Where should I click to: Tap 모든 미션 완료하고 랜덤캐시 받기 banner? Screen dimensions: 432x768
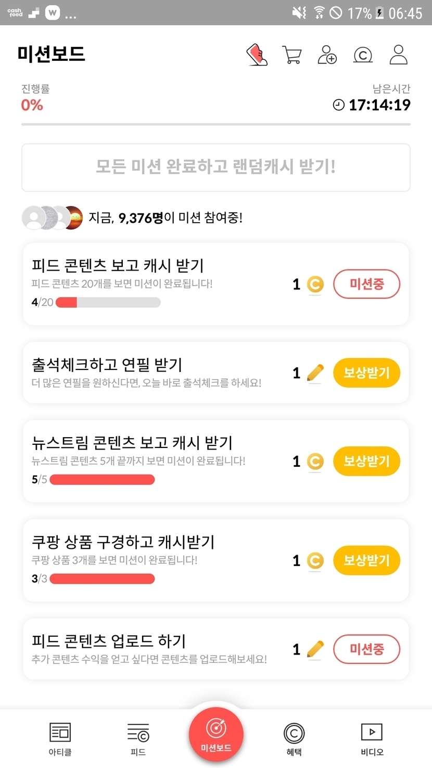216,168
